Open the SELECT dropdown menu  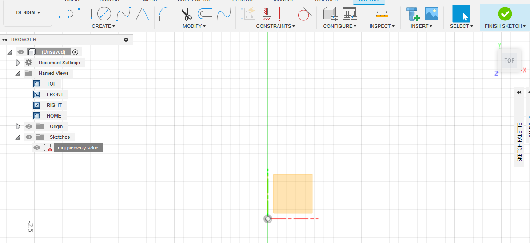coord(462,26)
